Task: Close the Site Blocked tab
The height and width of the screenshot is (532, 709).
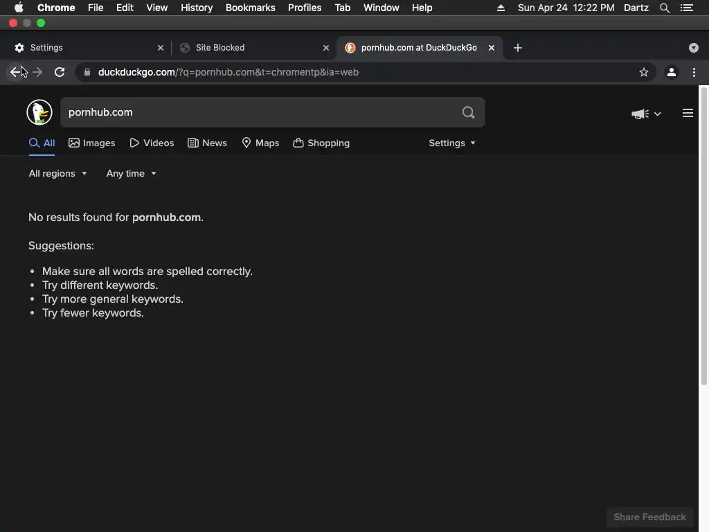Action: click(x=326, y=48)
